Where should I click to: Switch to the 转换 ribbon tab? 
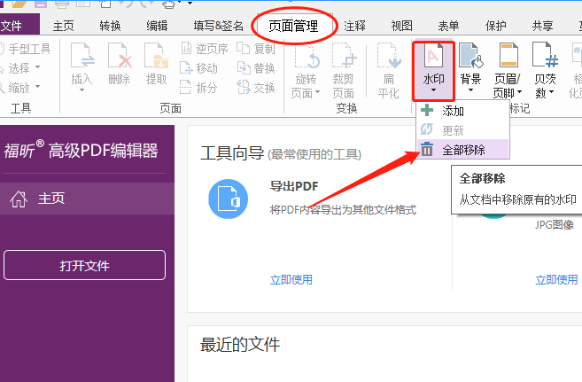[x=110, y=26]
